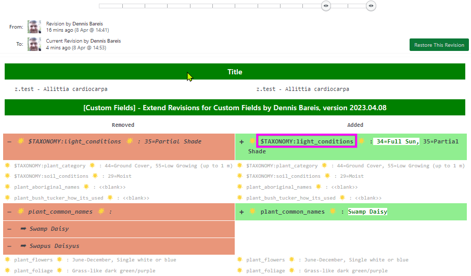Click the "Removed" column heading

click(123, 125)
